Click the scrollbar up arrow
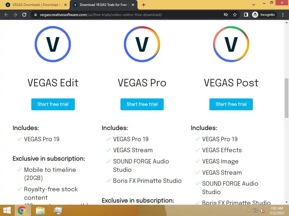 pyautogui.click(x=286, y=22)
